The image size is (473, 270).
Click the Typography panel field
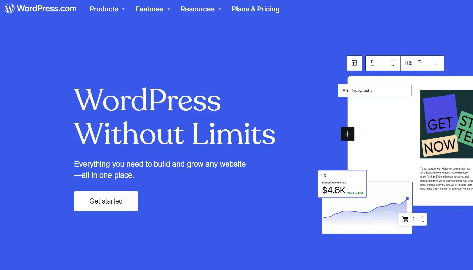click(374, 90)
